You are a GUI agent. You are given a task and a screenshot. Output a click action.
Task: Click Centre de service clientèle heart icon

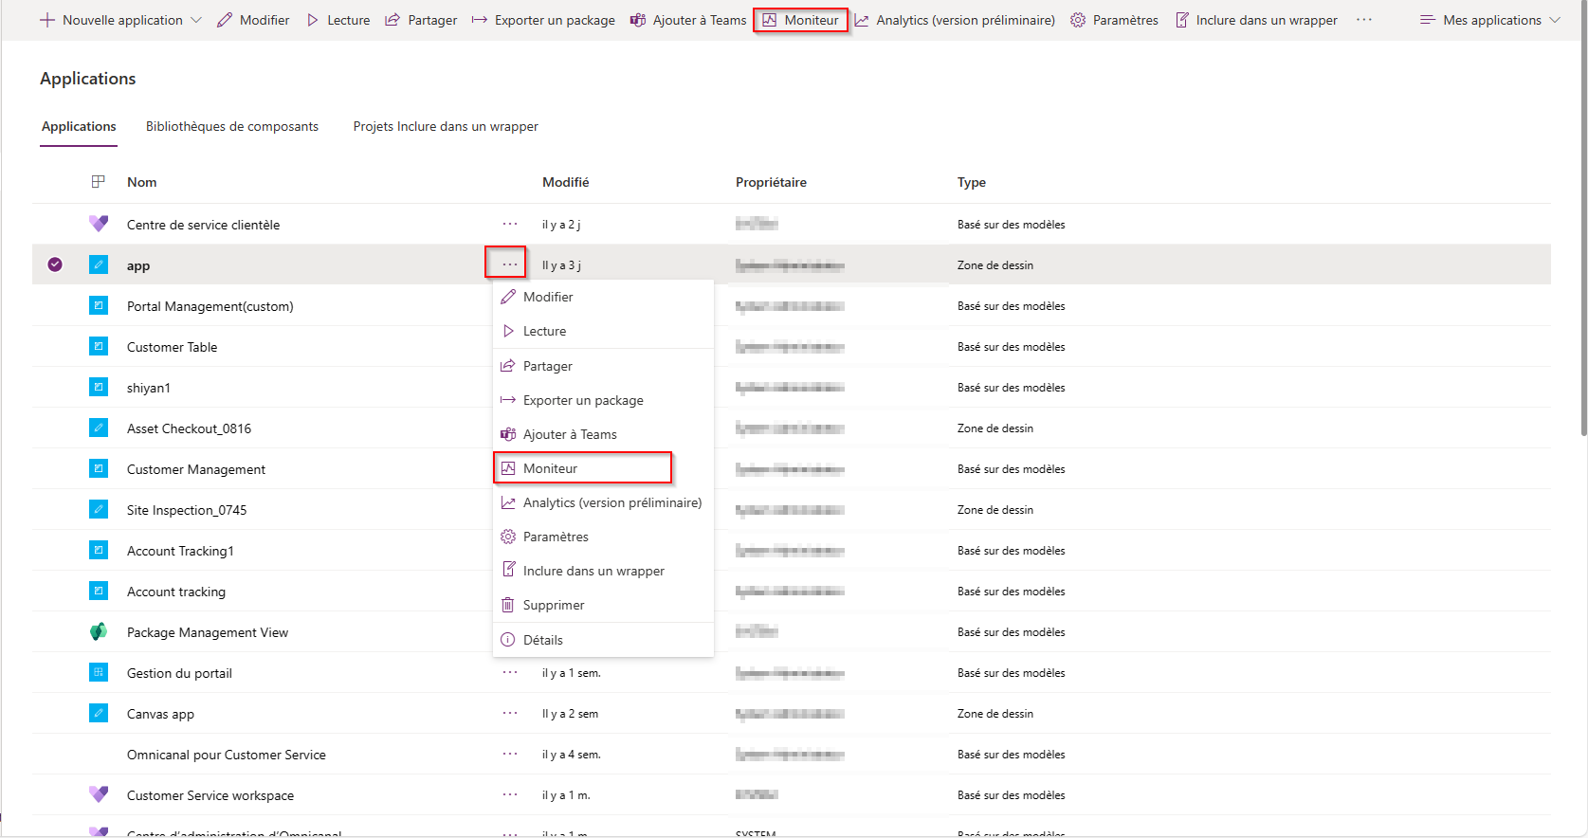(99, 224)
